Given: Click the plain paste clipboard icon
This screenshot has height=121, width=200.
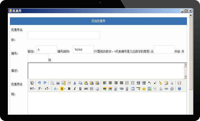Looking at the screenshot, I should (86, 83).
